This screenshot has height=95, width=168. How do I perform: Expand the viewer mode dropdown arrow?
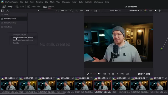click(99, 11)
